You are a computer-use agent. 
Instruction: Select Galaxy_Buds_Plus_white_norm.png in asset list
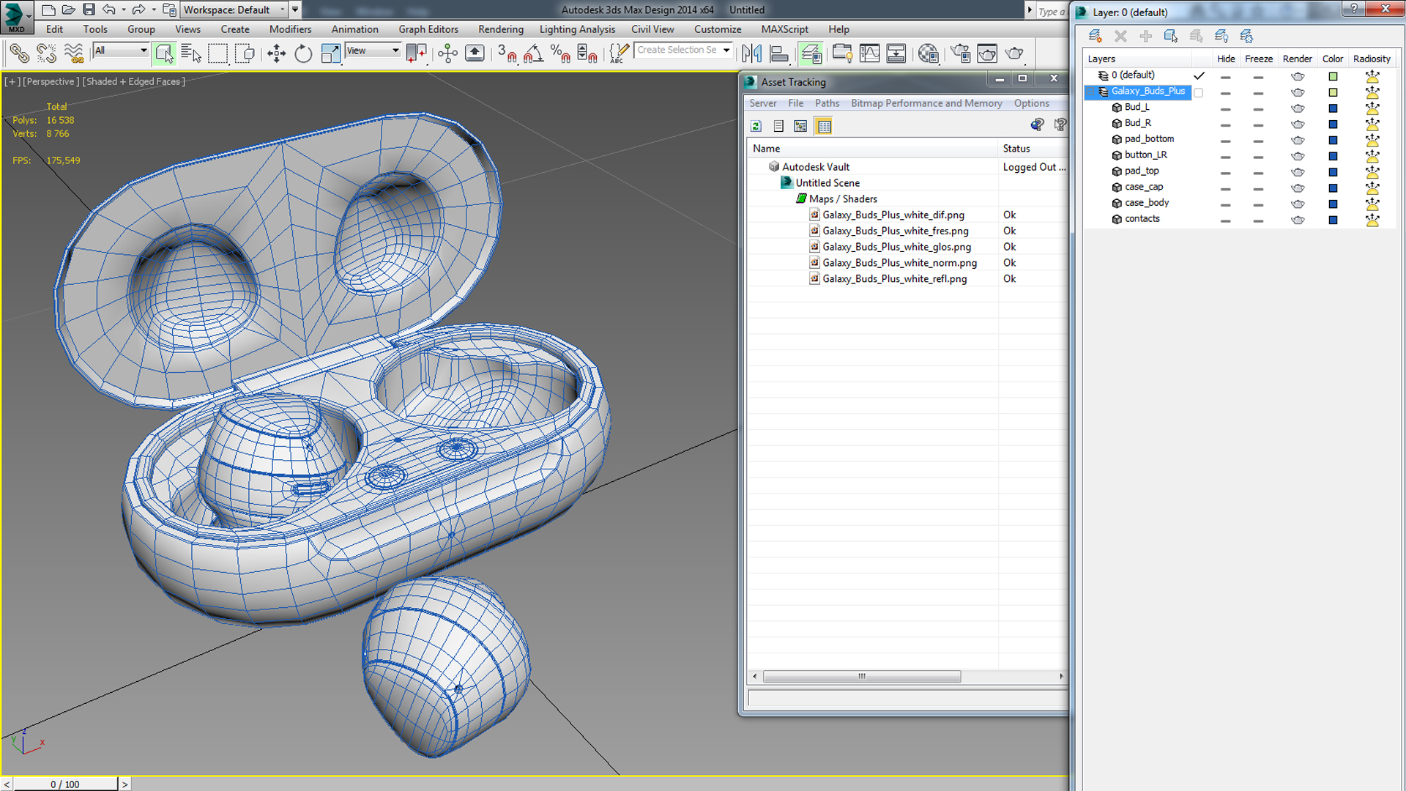pos(899,263)
